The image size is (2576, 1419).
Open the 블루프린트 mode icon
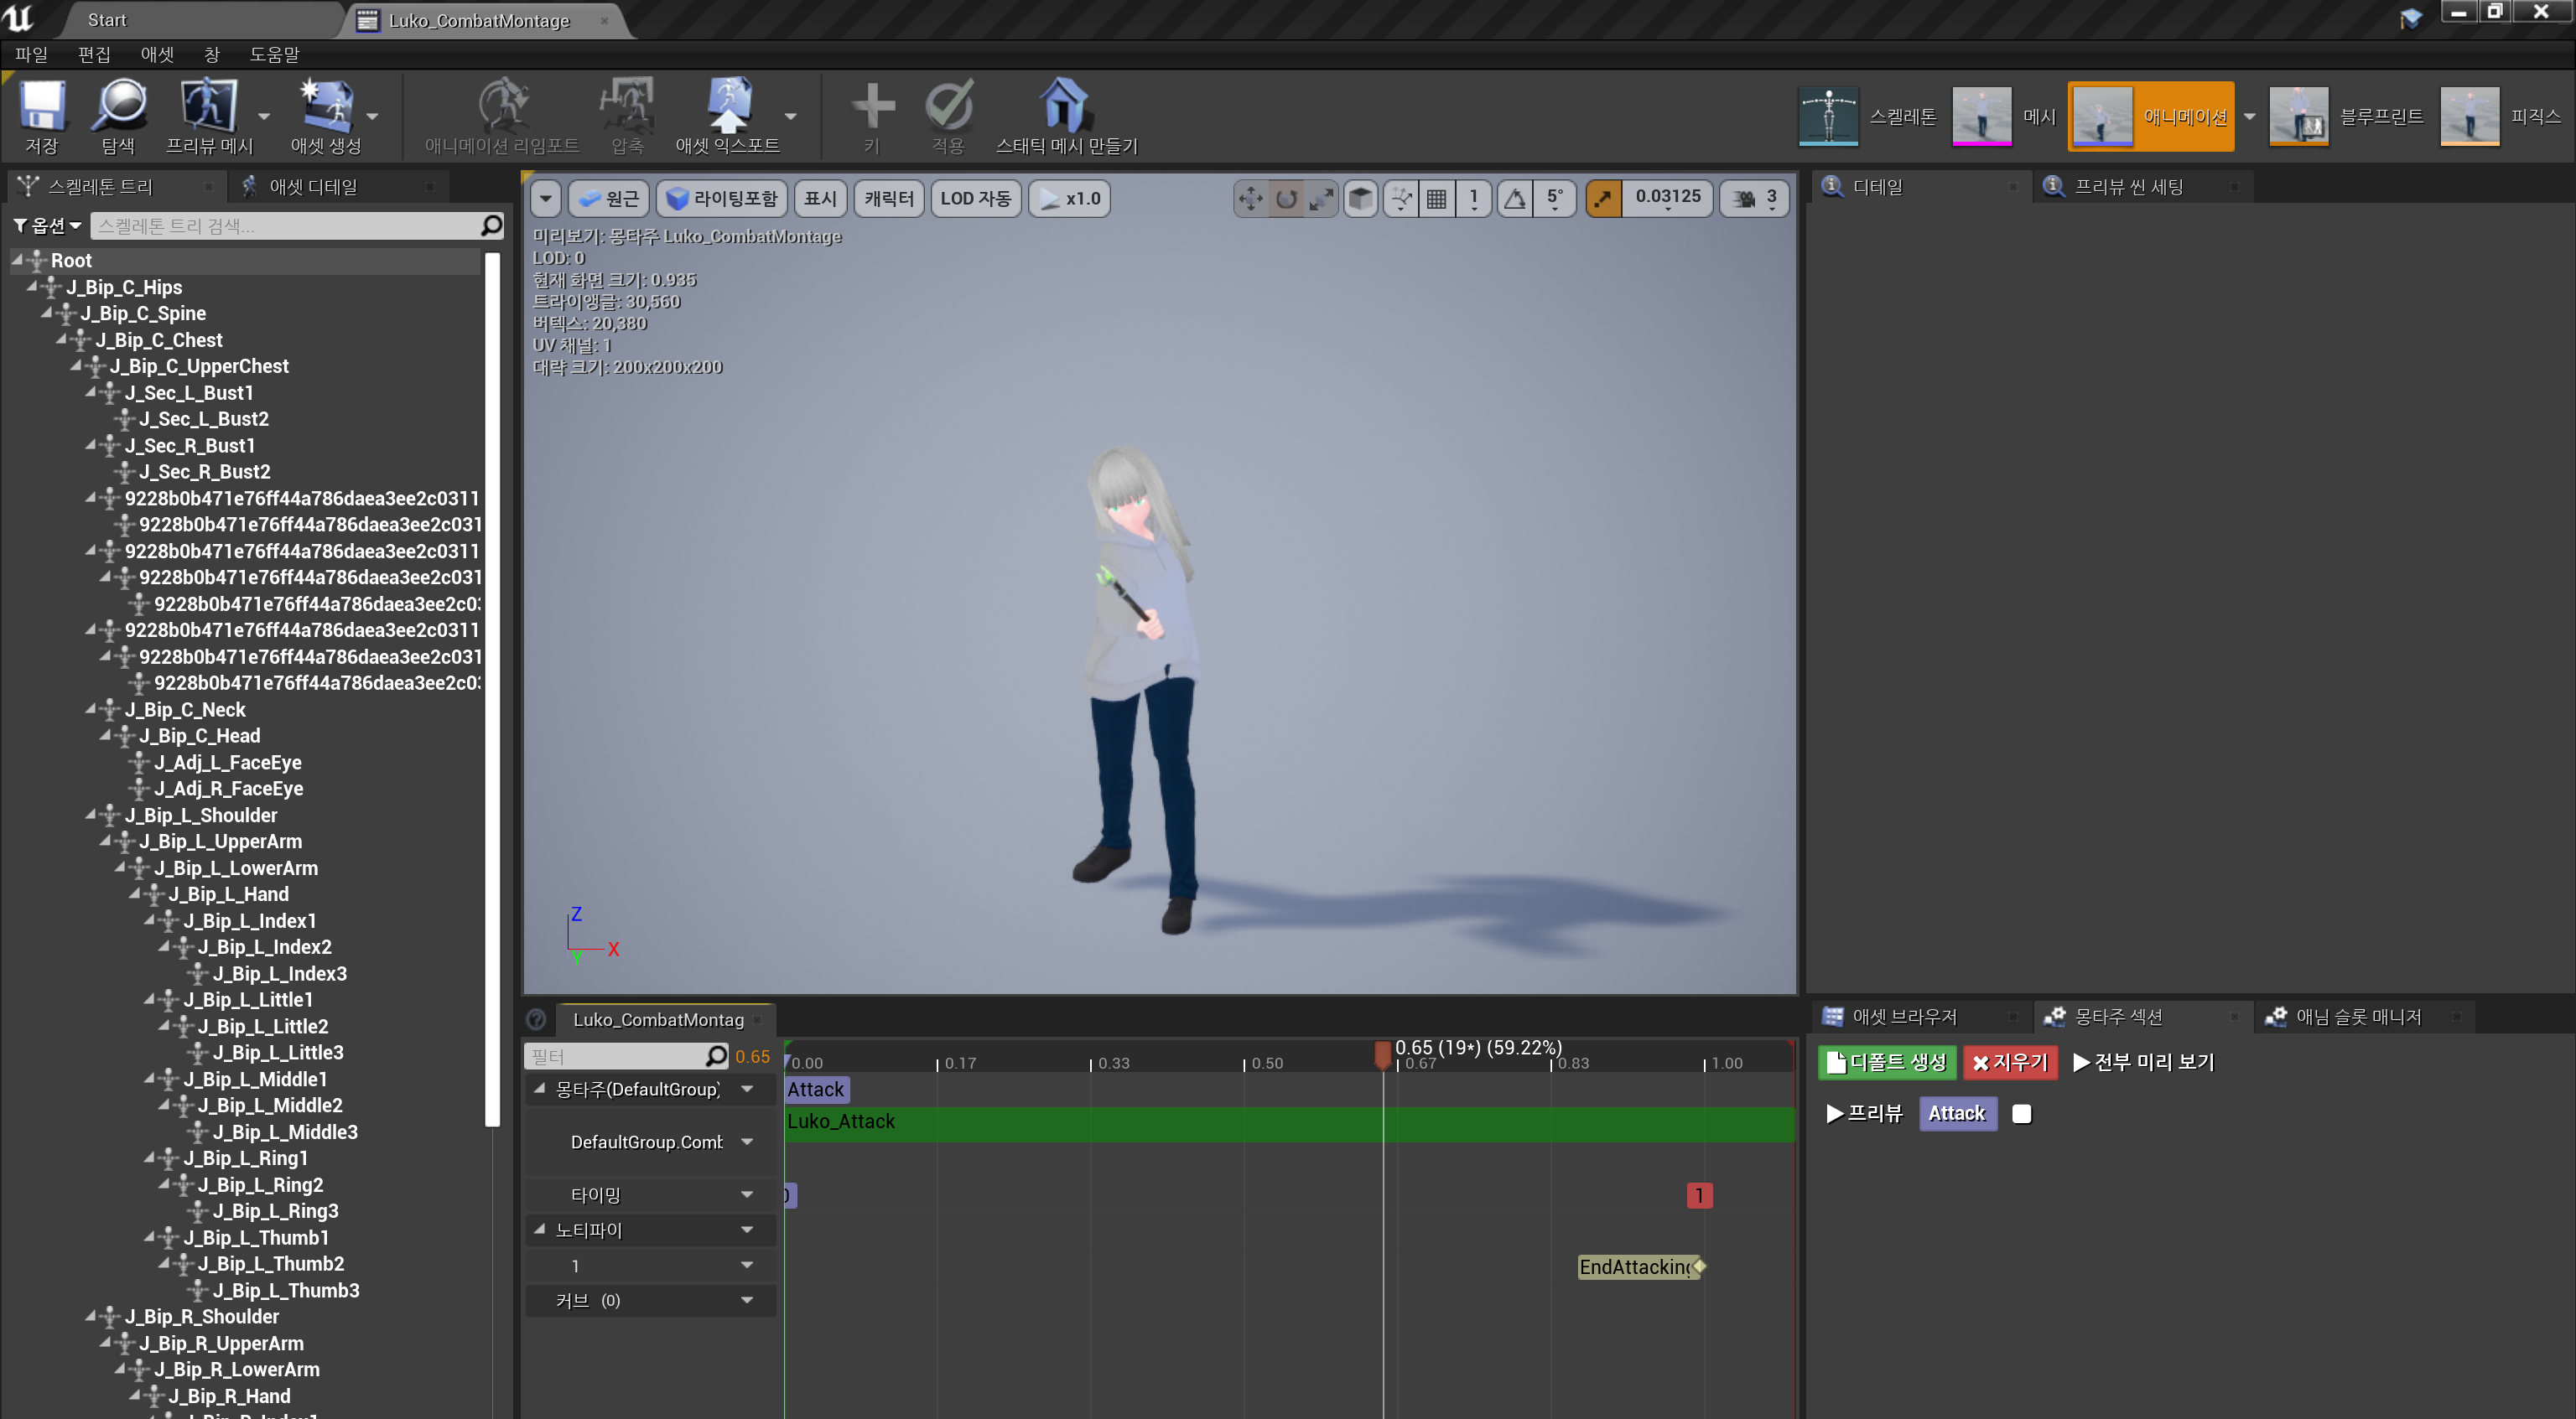pos(2298,115)
